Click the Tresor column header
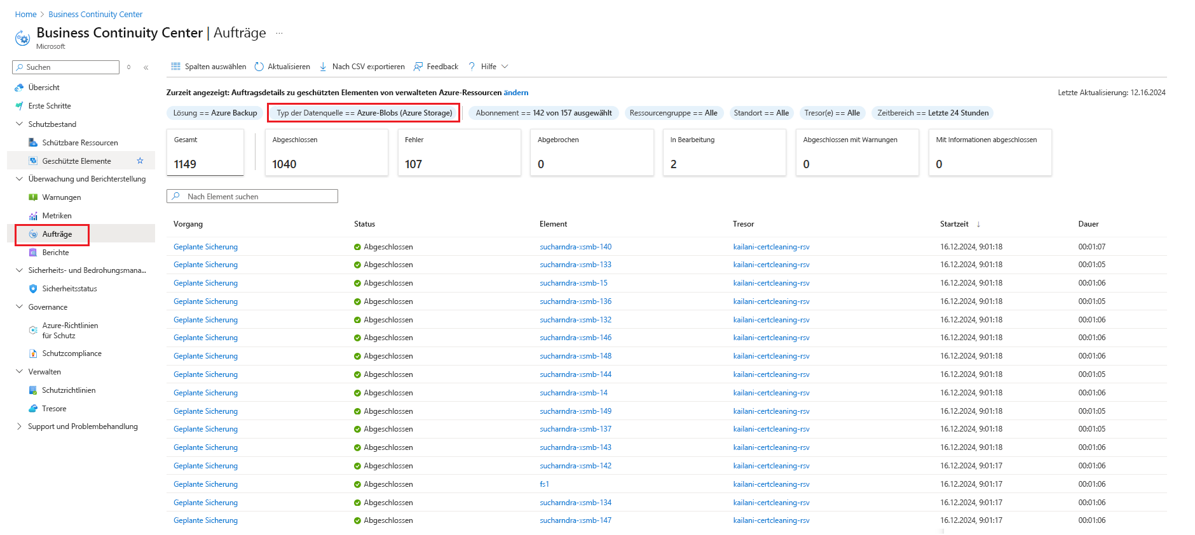The image size is (1195, 535). click(743, 224)
